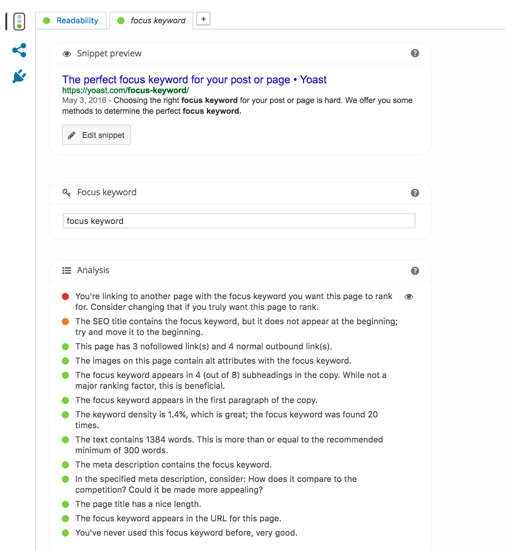
Task: Click inside the focus keyword input field
Action: click(239, 221)
